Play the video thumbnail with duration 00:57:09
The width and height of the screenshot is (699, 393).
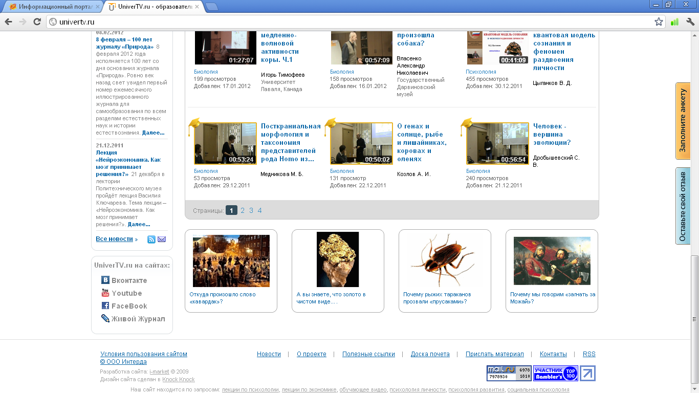[x=361, y=48]
